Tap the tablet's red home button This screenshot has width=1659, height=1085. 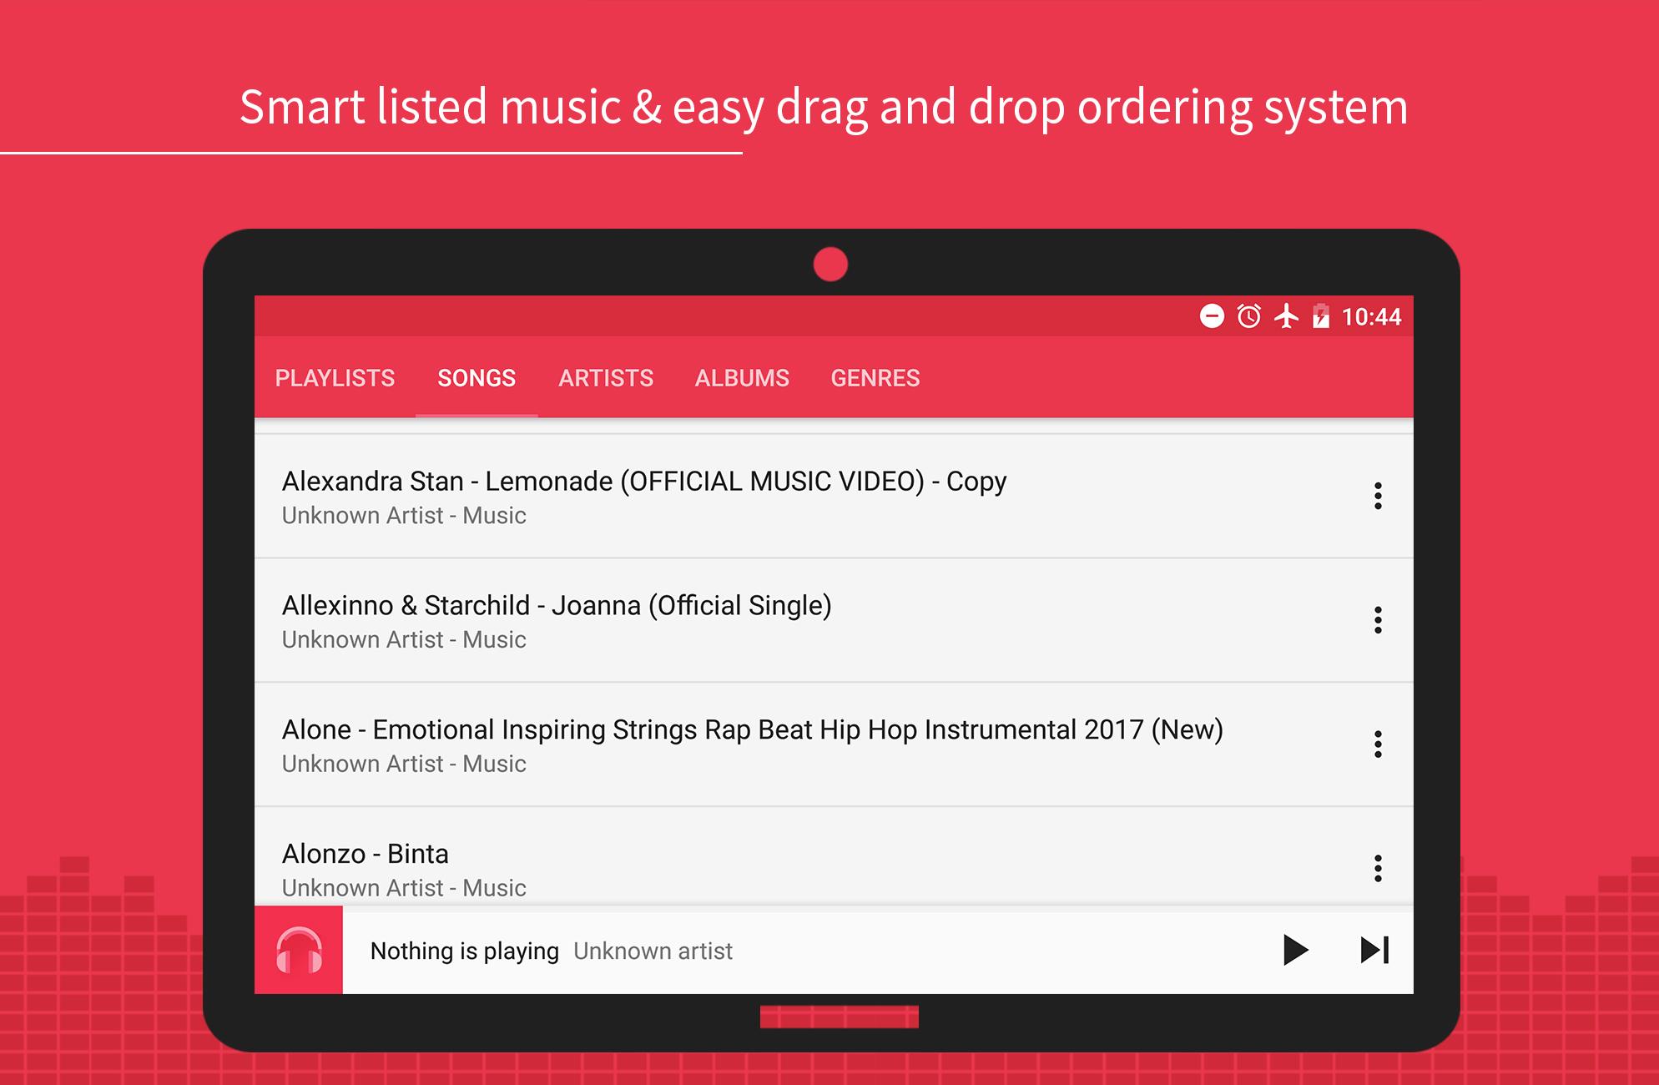click(839, 1017)
